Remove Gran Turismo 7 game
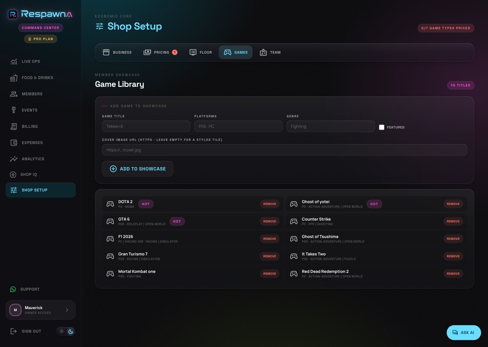The width and height of the screenshot is (488, 347). 269,256
